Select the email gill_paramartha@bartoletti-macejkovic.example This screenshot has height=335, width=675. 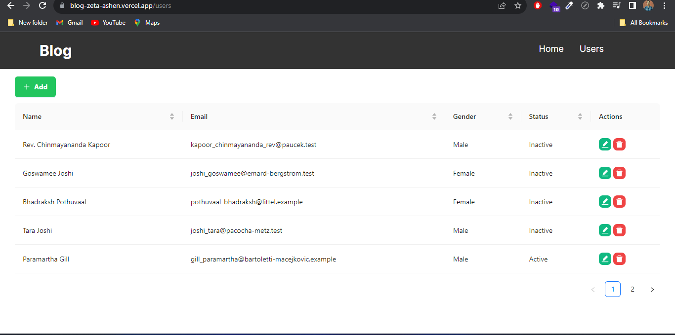[x=263, y=259]
